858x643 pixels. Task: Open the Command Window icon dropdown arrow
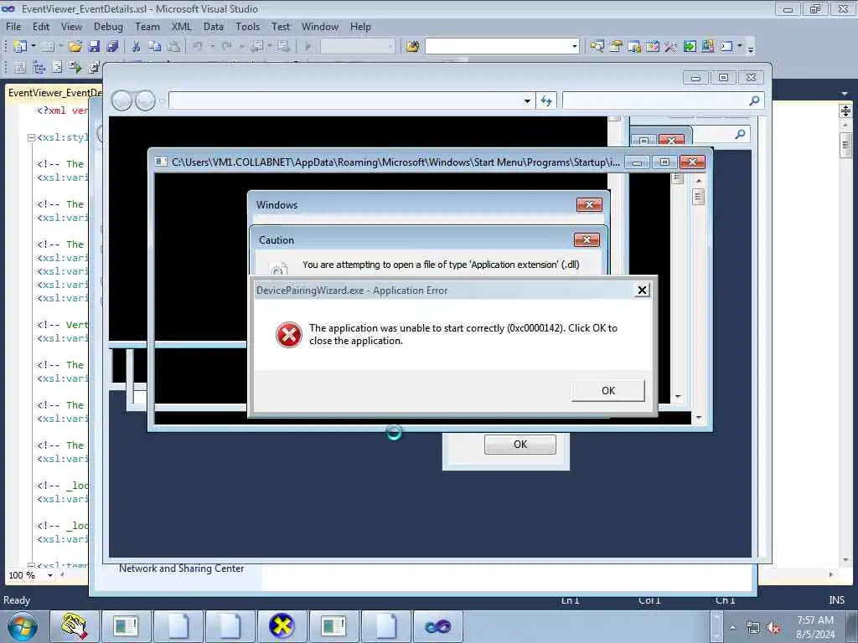pos(740,47)
